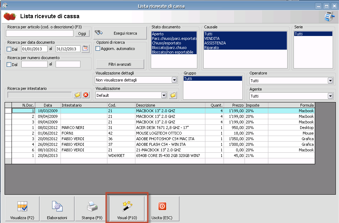Image resolution: width=339 pixels, height=223 pixels.
Task: Open folder icon next to Ricerca per intestatario
Action: [x=77, y=95]
